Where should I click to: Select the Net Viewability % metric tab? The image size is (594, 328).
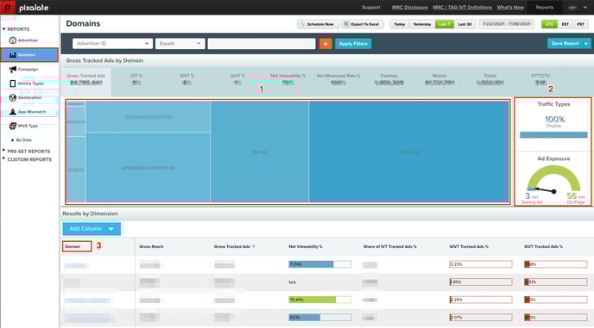[288, 82]
